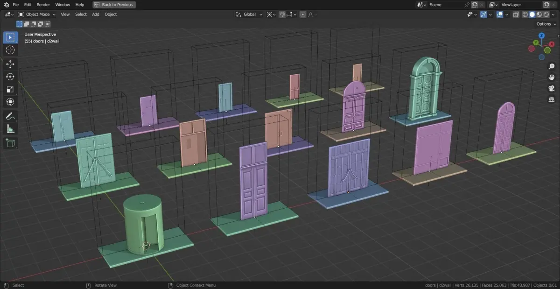The image size is (560, 289).
Task: Click the Z axis on navigation gizmo
Action: pos(541,35)
